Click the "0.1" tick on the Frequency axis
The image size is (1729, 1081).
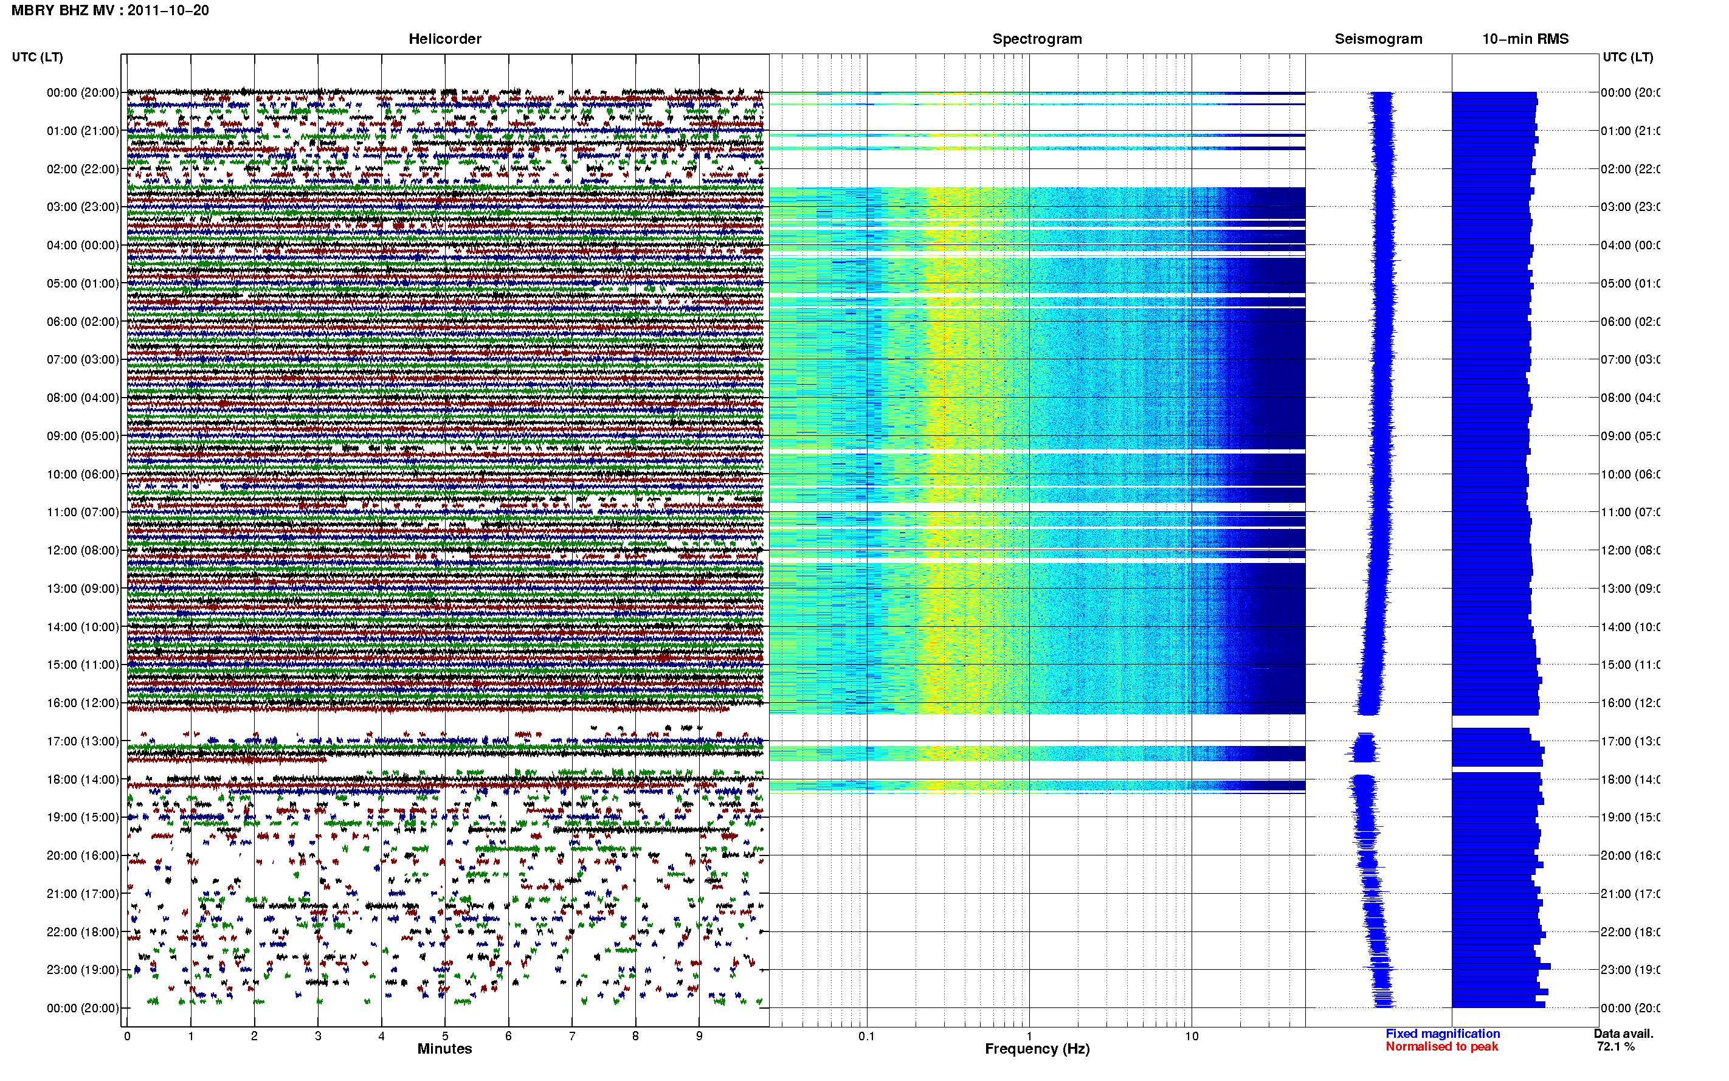click(x=867, y=1036)
